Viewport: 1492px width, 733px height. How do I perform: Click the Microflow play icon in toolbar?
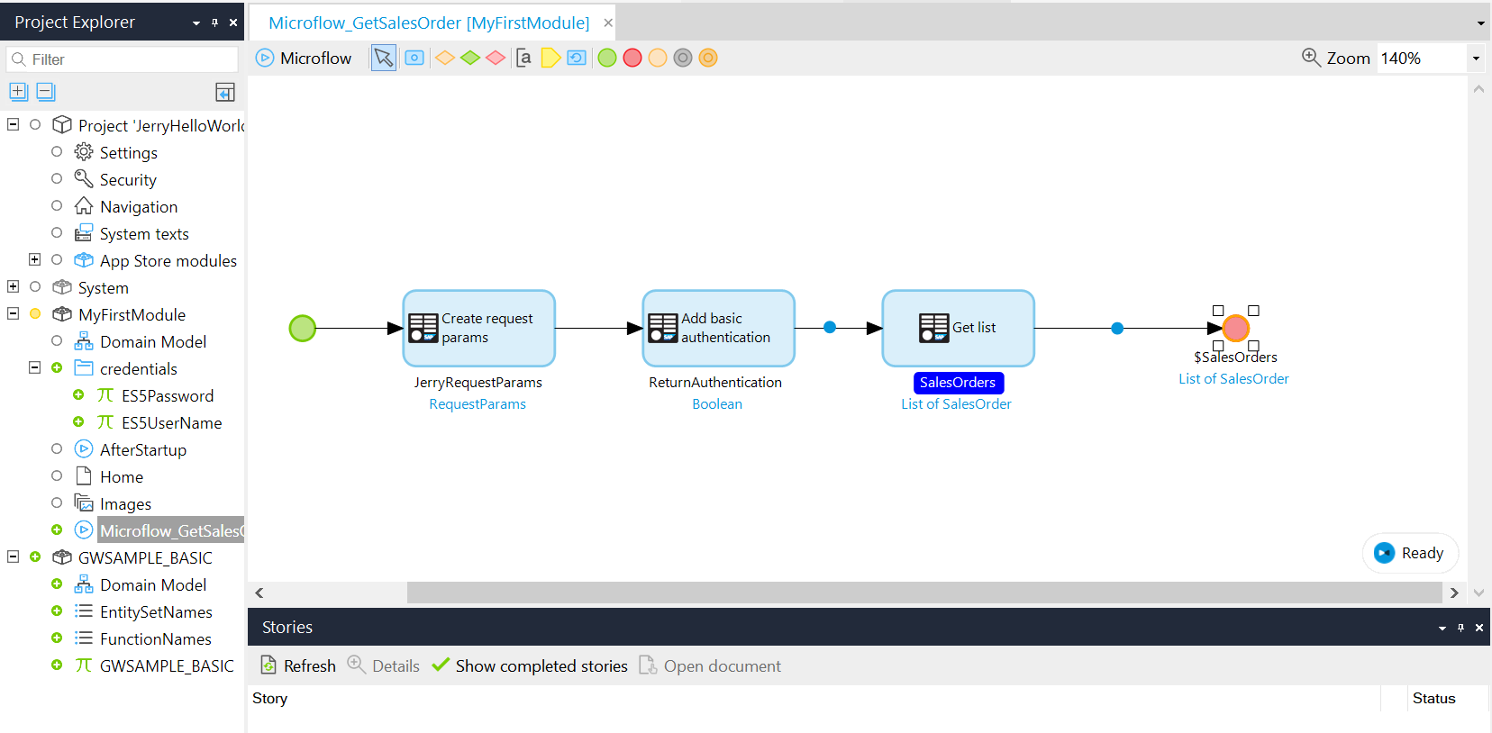pos(265,58)
